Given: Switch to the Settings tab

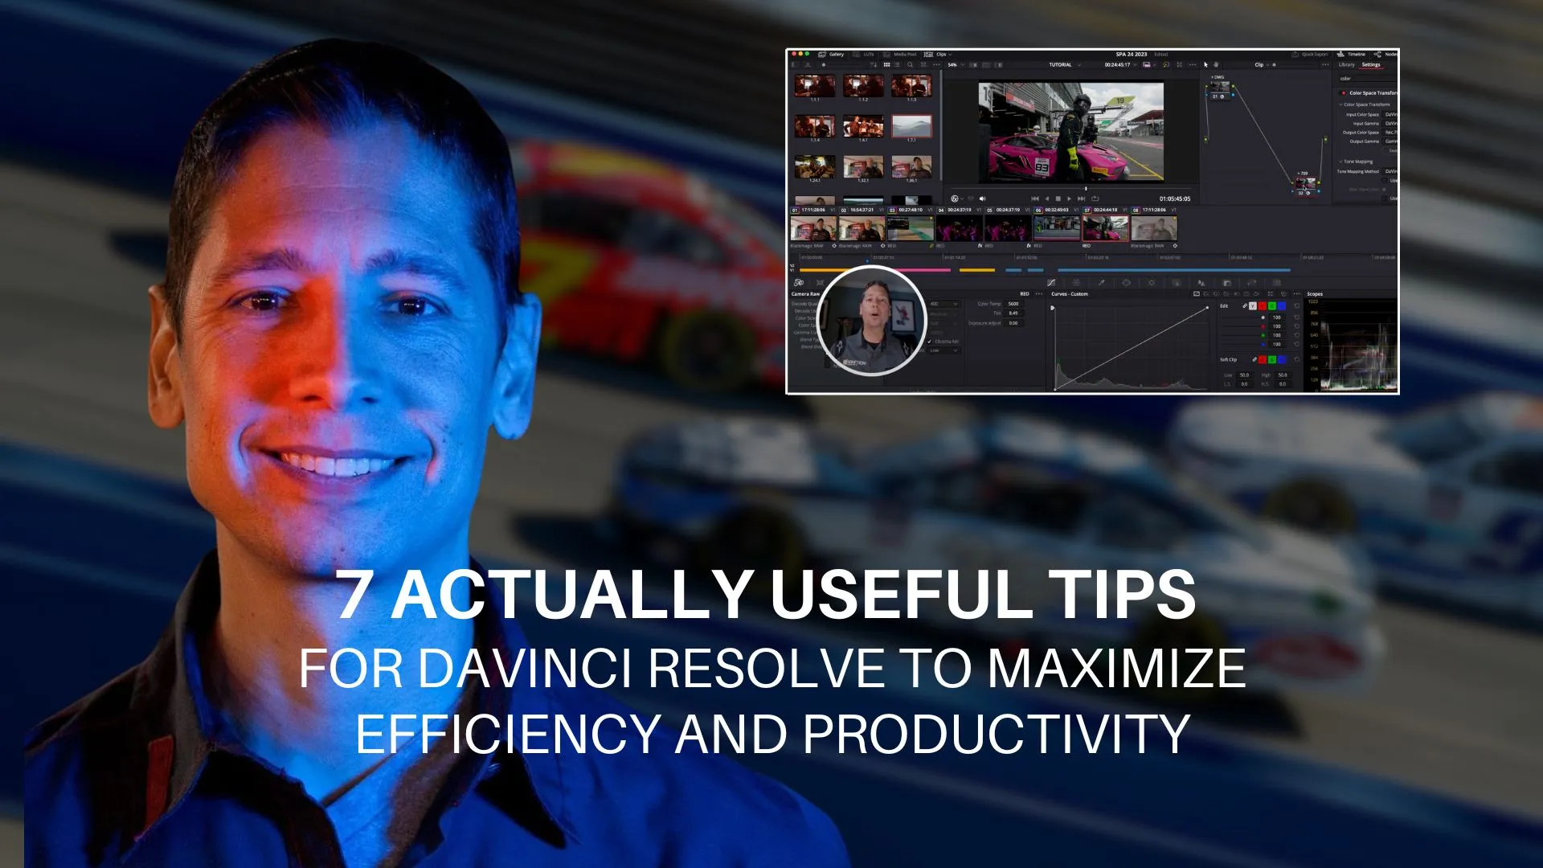Looking at the screenshot, I should pyautogui.click(x=1371, y=65).
